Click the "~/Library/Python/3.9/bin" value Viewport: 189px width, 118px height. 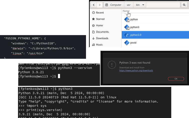[x=51, y=48]
